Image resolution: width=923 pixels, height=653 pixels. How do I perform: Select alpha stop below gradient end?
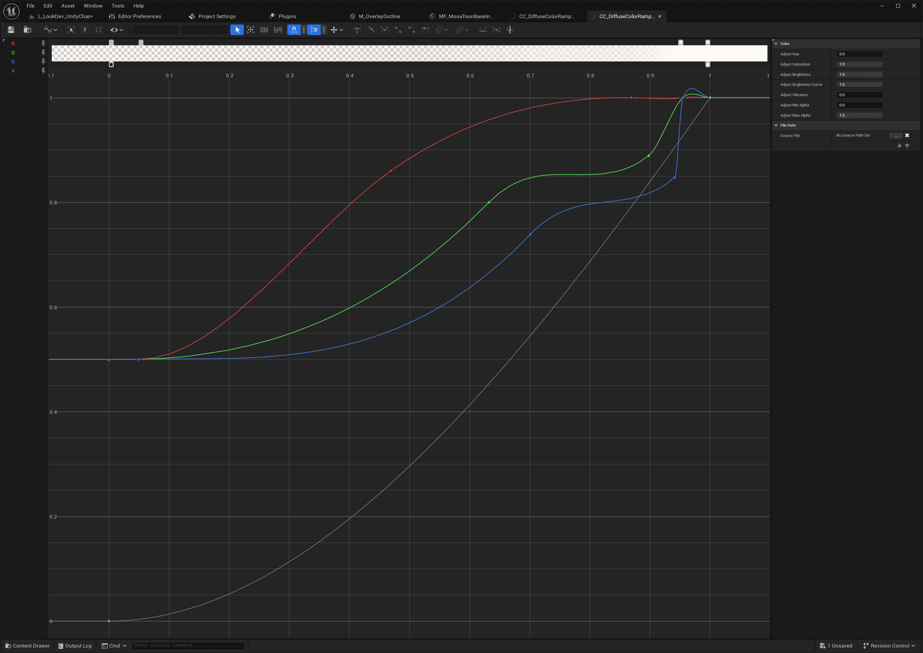coord(708,64)
